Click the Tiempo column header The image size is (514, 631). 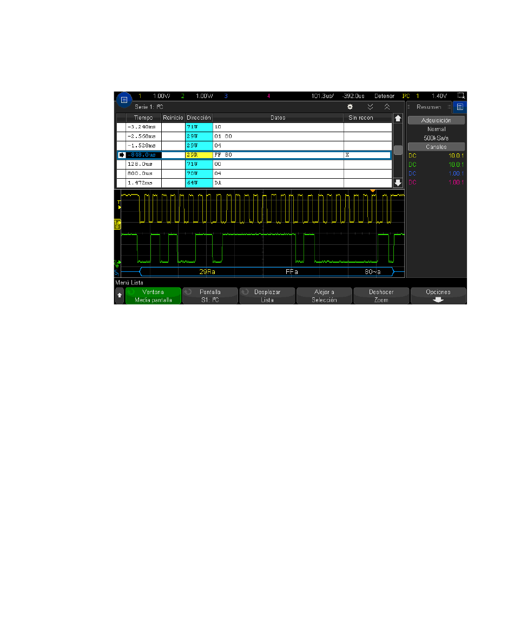point(143,118)
